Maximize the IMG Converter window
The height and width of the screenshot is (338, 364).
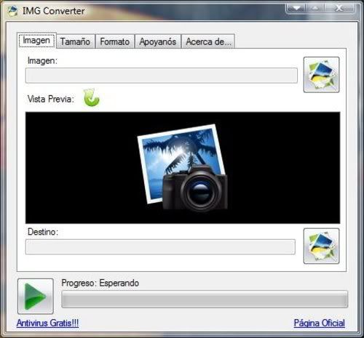pos(315,8)
